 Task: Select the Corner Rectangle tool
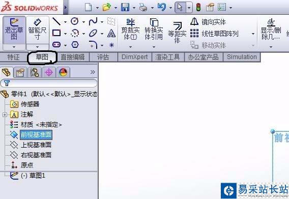56,33
